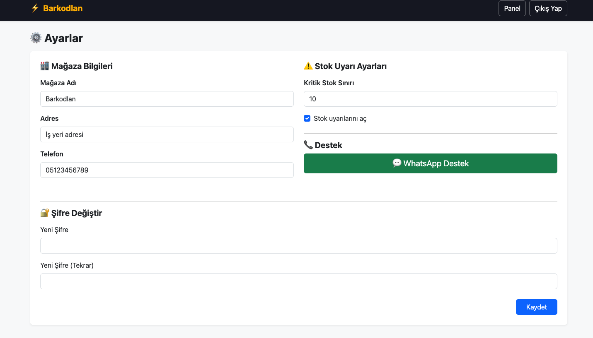Image resolution: width=593 pixels, height=338 pixels.
Task: Click the Kritik Stok Sınırı number field
Action: [430, 99]
